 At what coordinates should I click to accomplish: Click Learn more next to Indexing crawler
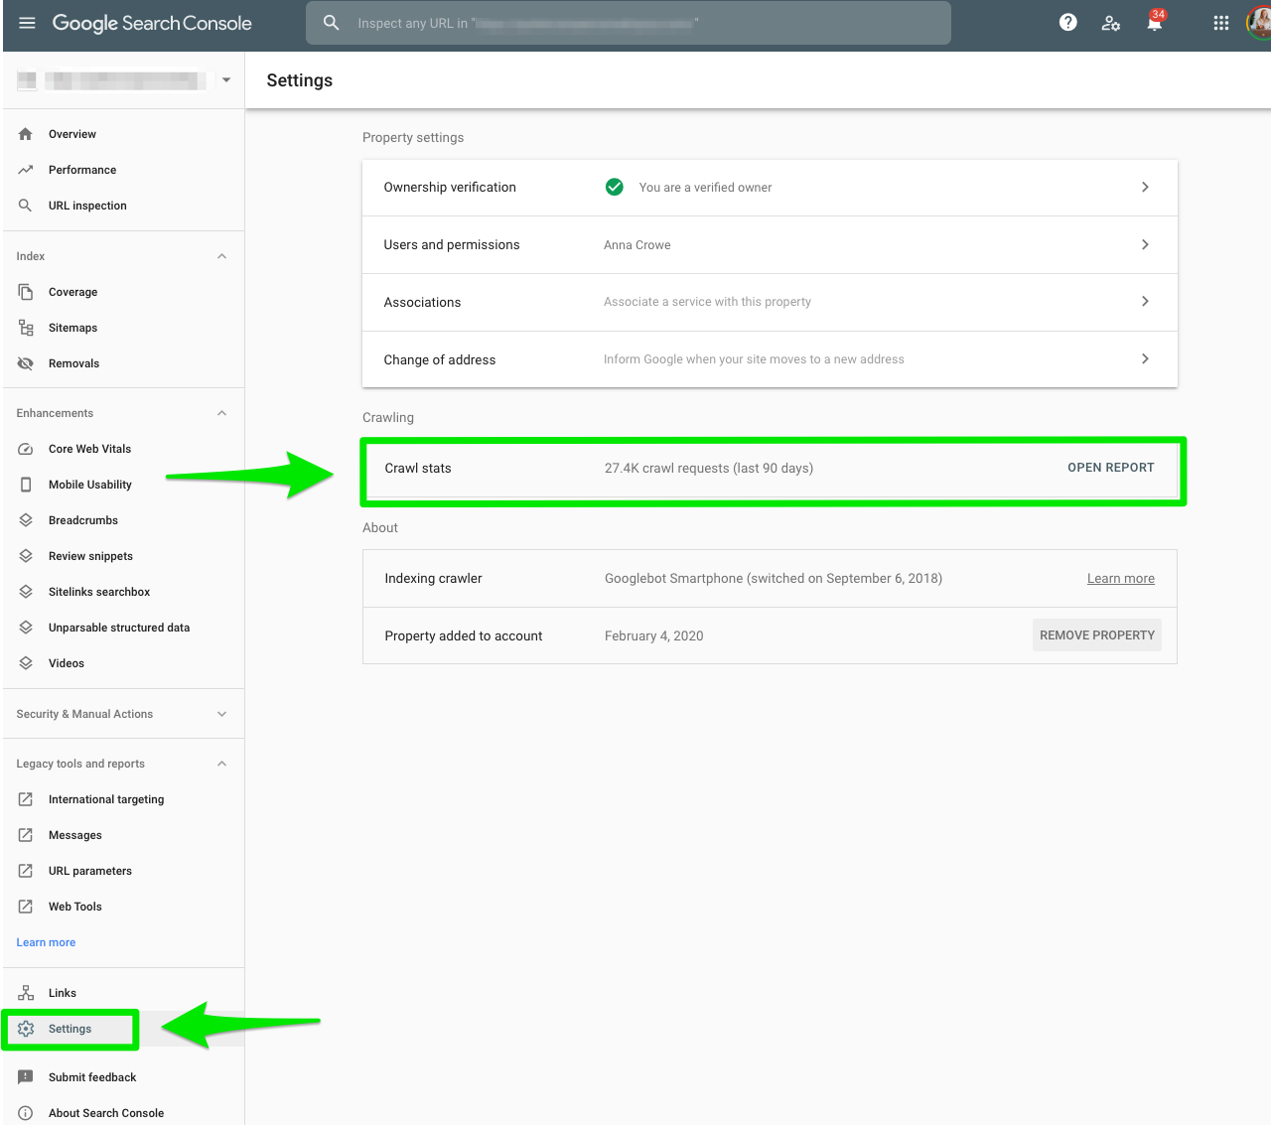pyautogui.click(x=1121, y=579)
